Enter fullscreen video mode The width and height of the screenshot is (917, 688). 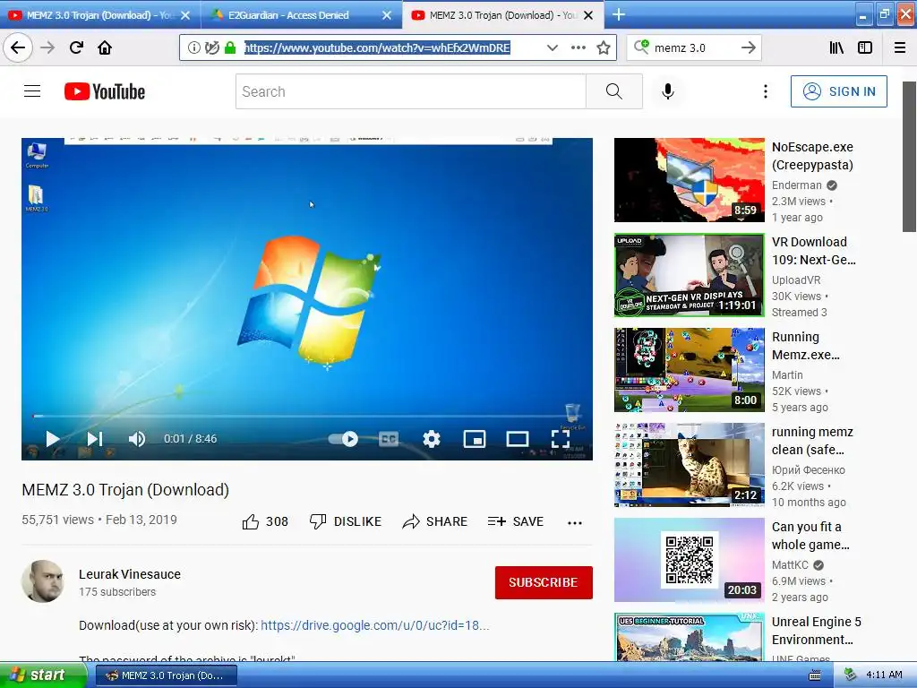pyautogui.click(x=561, y=439)
